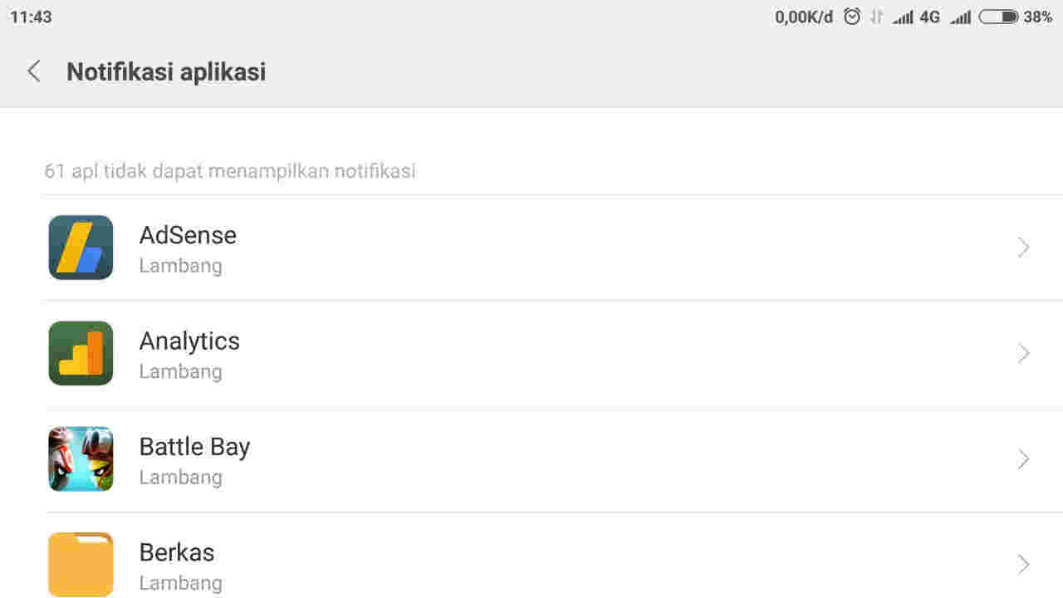Select the Battle Bay game icon
Screen dimensions: 1063x598
click(81, 458)
